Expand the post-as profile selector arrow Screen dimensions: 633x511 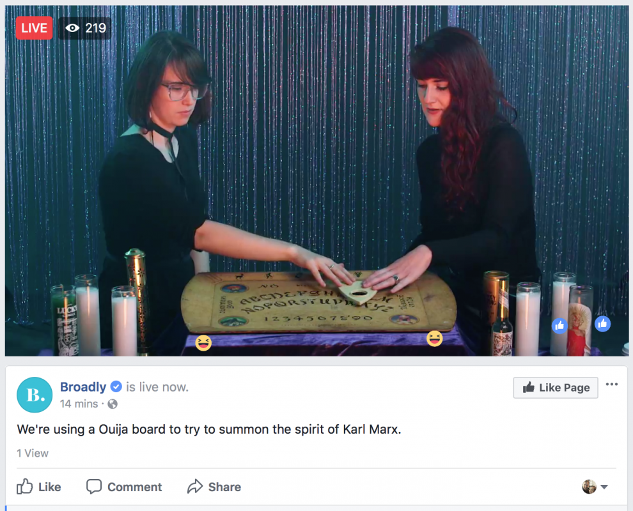point(604,487)
